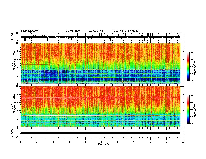Click the 4 kHz tick on ch.2 frequency axis
This screenshot has width=206, height=159.
18,111
